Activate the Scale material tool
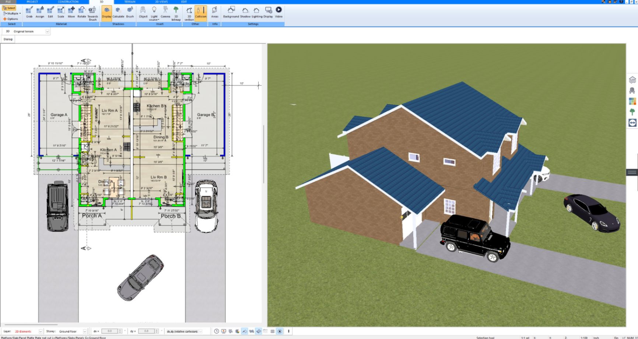Viewport: 638px width, 339px height. 61,12
